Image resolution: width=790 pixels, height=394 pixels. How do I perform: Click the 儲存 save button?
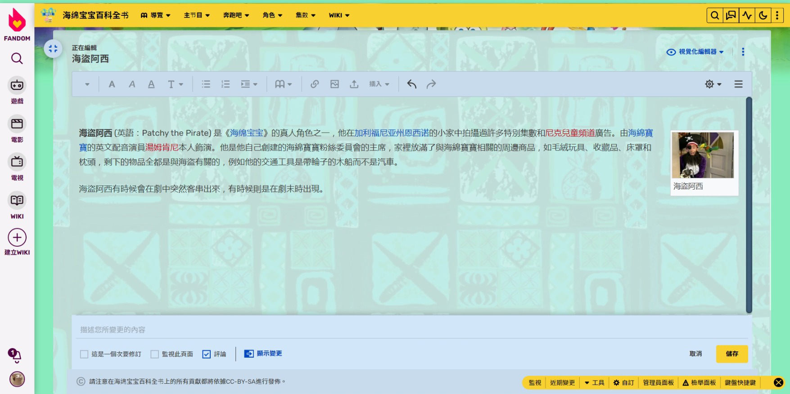pos(732,354)
